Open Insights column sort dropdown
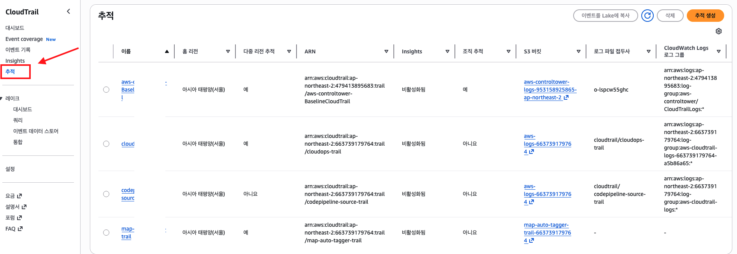Image resolution: width=737 pixels, height=254 pixels. click(x=447, y=51)
